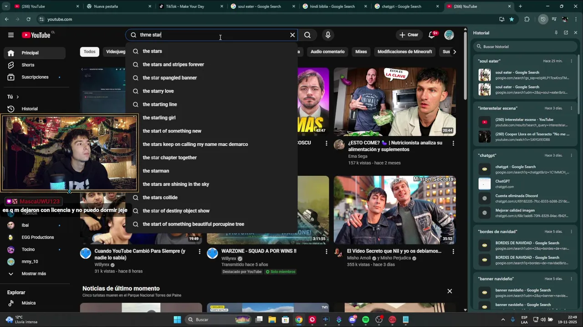
Task: Click the Crear button
Action: click(x=409, y=35)
